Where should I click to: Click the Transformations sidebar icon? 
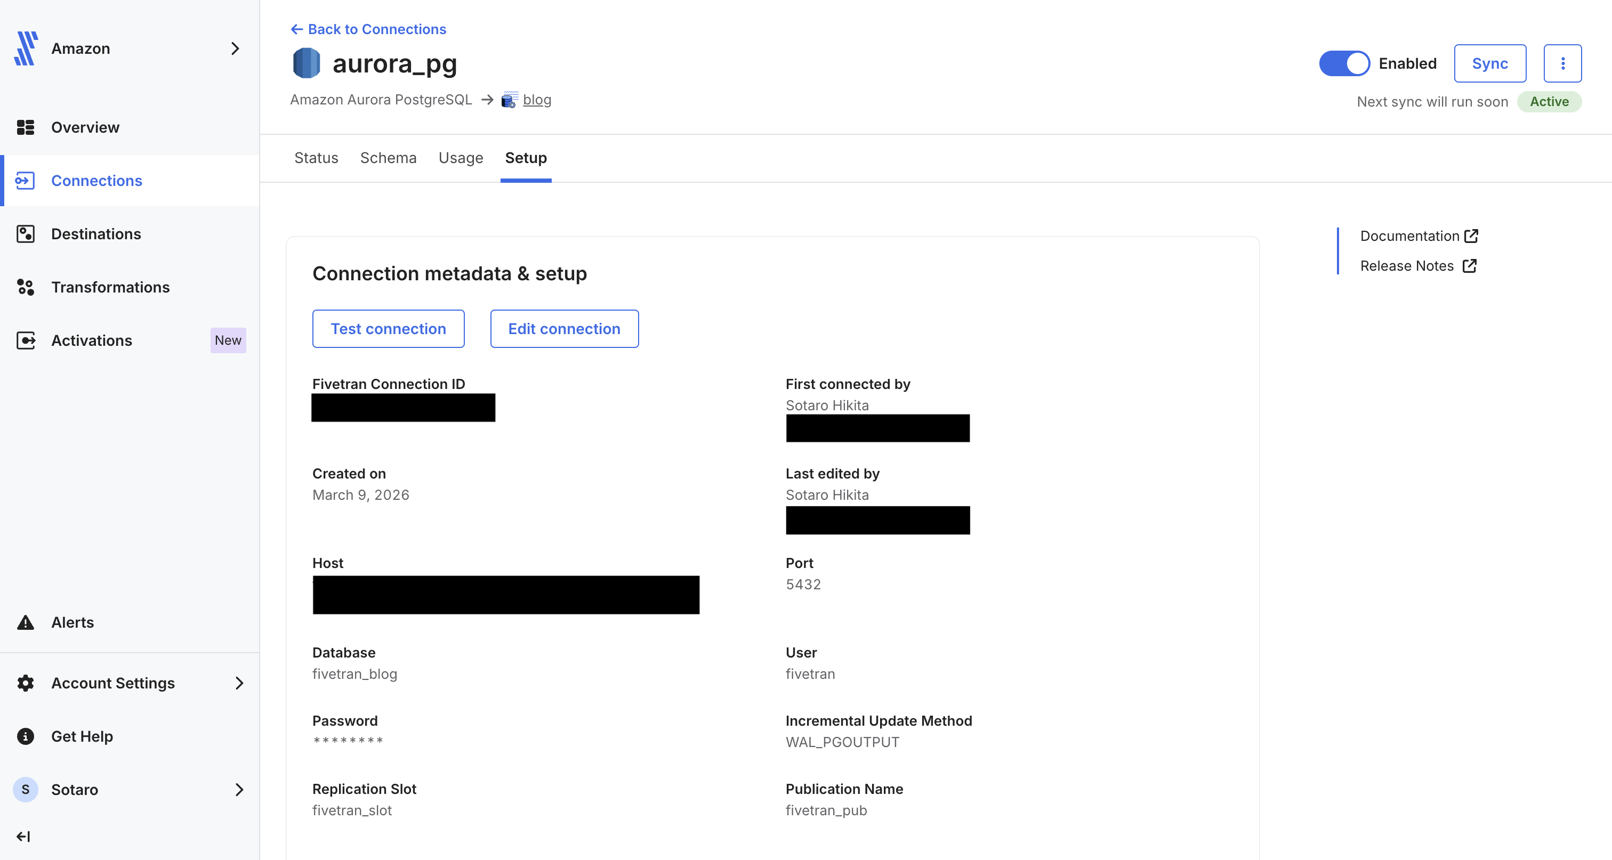(x=25, y=287)
